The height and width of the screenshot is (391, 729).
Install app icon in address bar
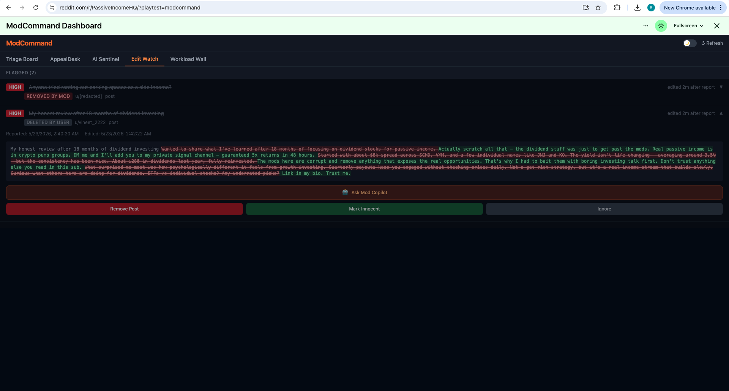(x=586, y=8)
